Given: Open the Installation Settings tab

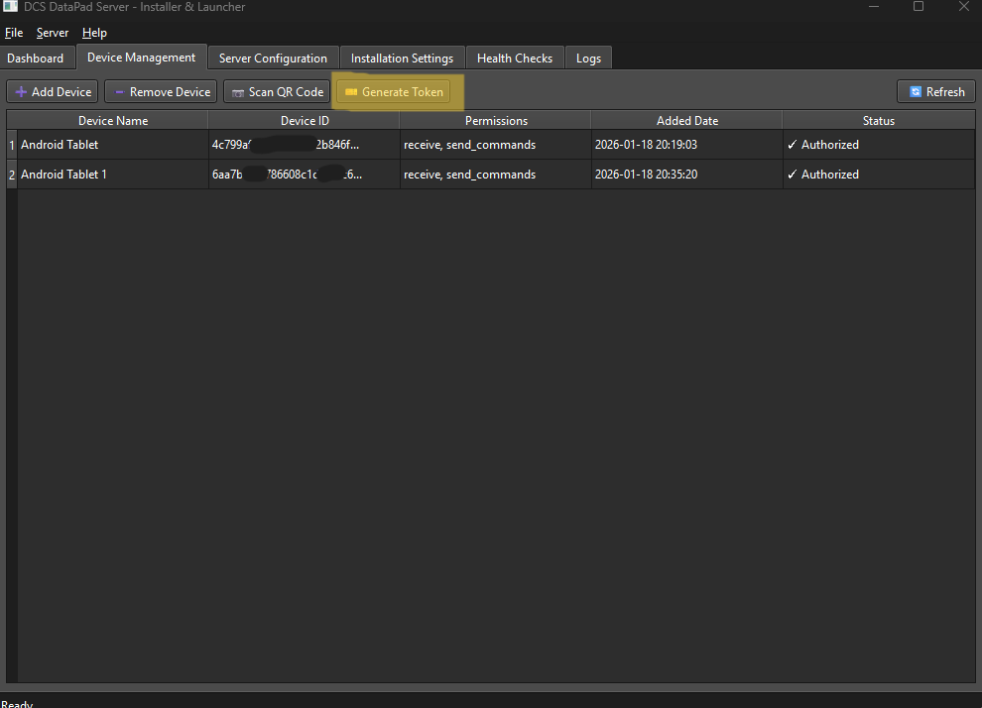Looking at the screenshot, I should coord(402,59).
